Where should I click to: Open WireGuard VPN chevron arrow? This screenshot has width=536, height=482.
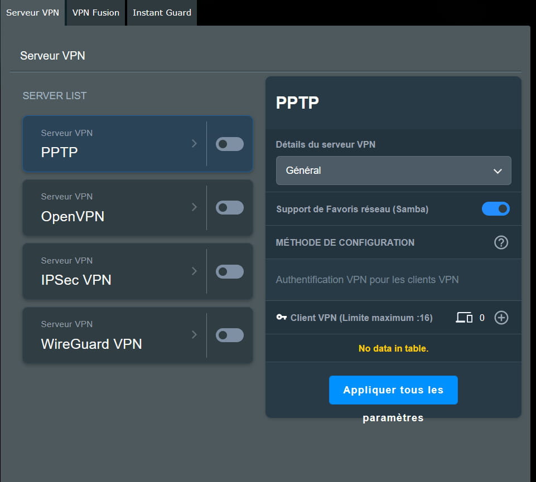(x=194, y=334)
